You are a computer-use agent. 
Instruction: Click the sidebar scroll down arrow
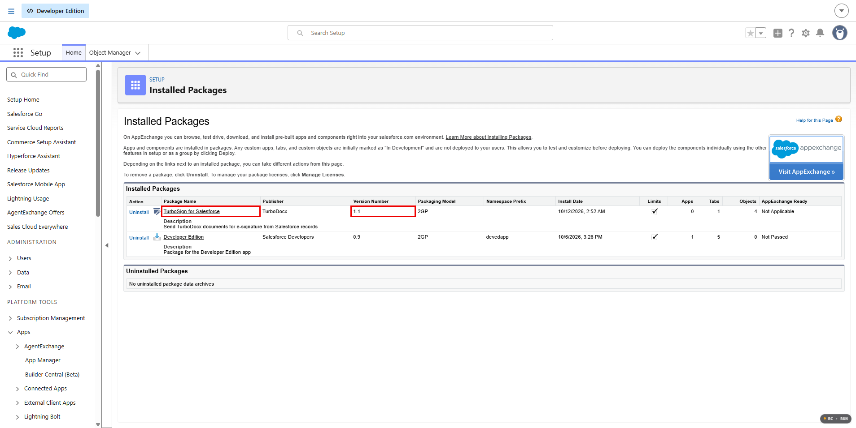[x=98, y=424]
